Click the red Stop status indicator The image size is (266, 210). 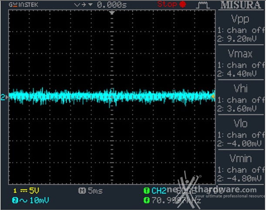[172, 4]
